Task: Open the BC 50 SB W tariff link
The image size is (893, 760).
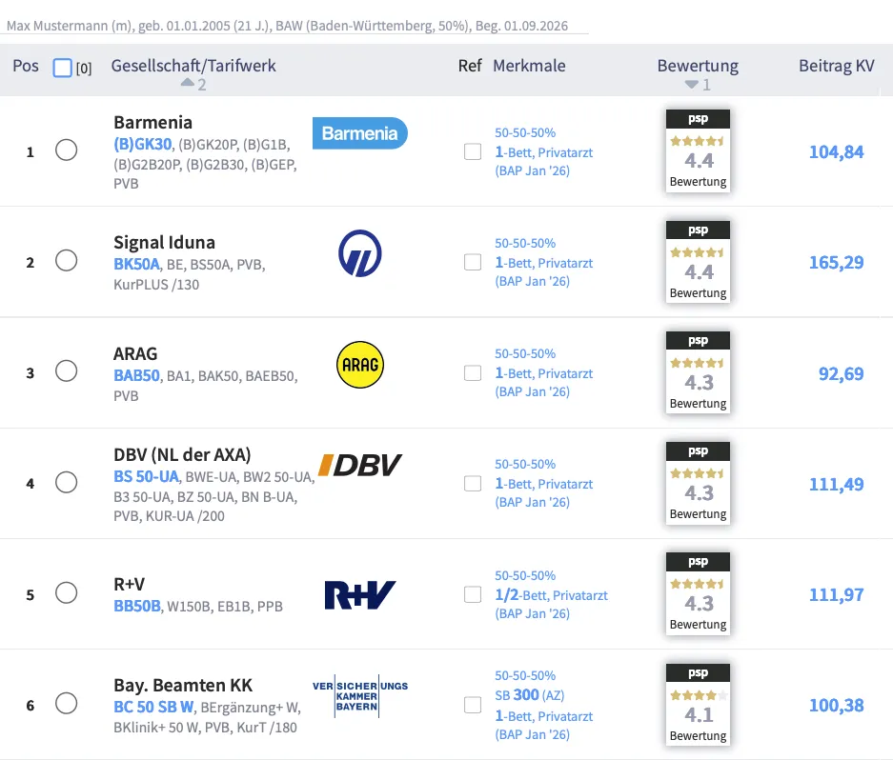Action: [153, 707]
